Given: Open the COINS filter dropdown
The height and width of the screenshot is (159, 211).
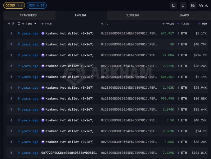Looking at the screenshot, I should (14, 5).
